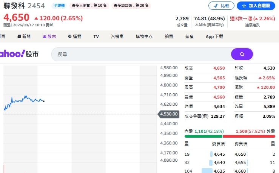
Task: Click the Yahoo 股市 logo
Action: [x=19, y=54]
